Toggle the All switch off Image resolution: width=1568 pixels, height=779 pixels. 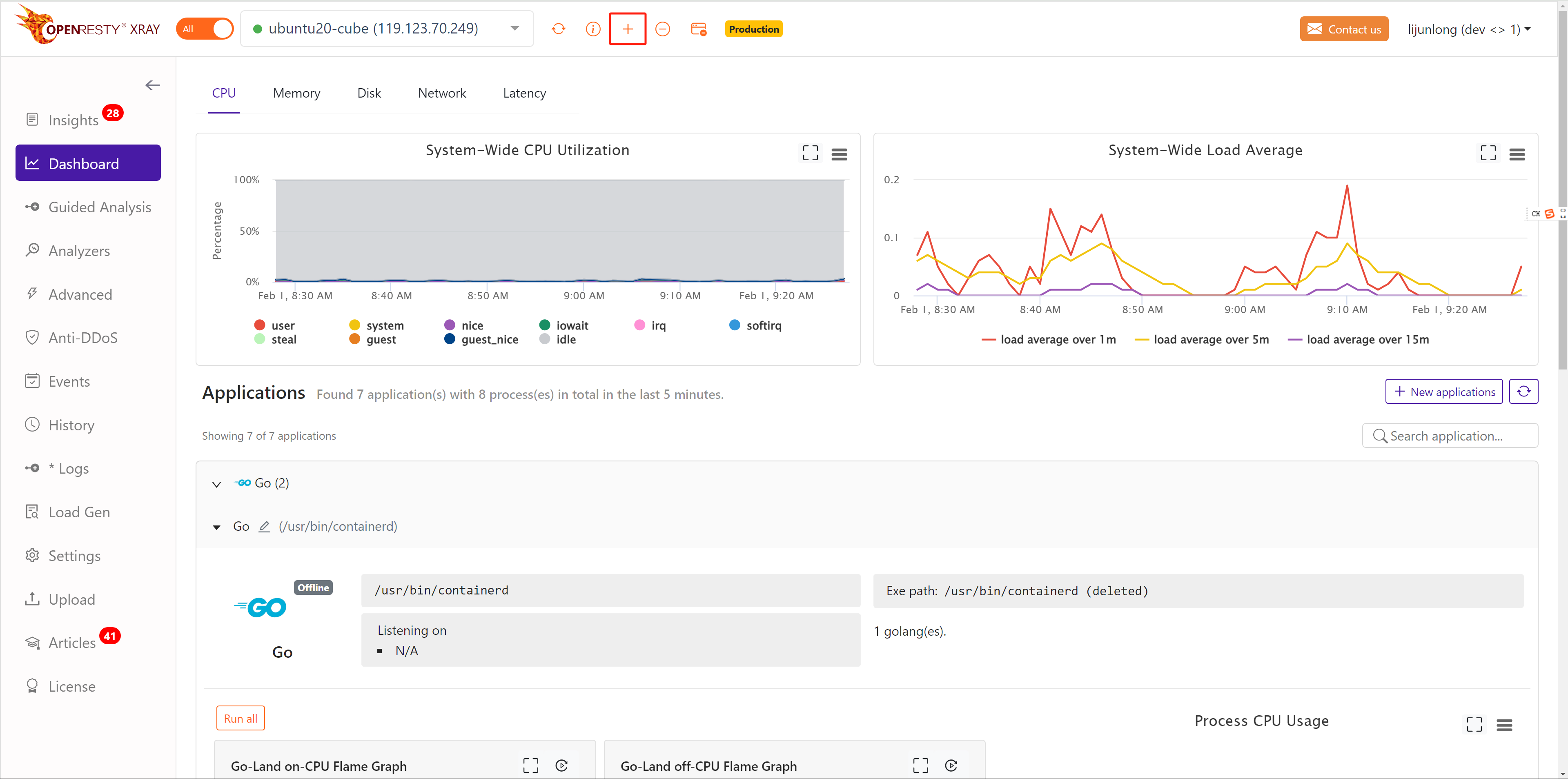pos(205,29)
